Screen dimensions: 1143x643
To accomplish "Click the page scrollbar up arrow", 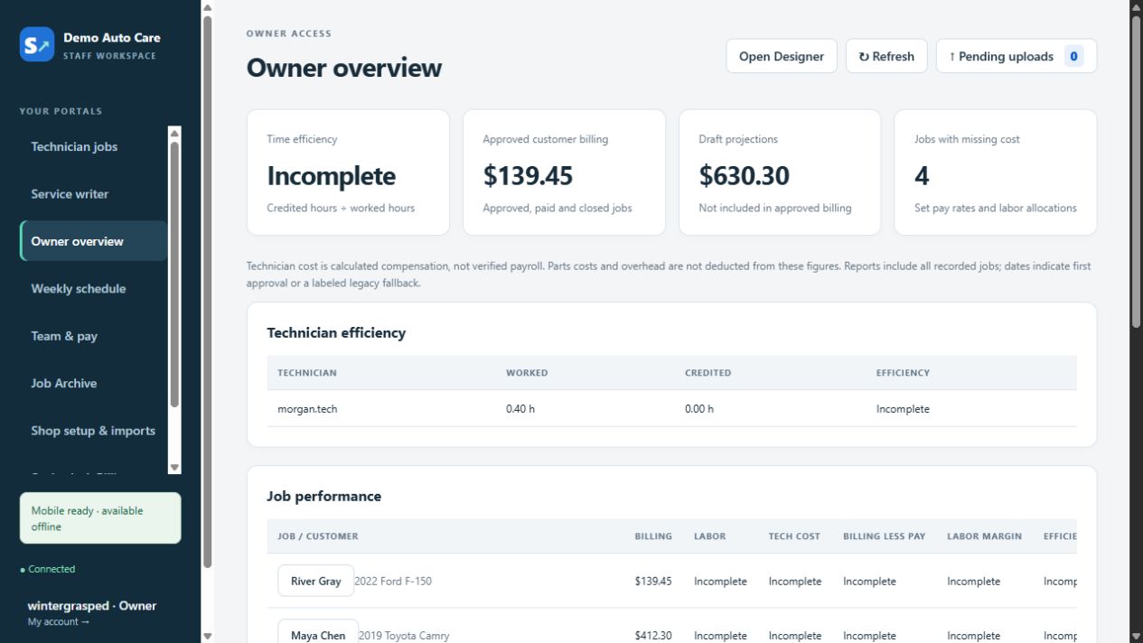I will click(1137, 7).
